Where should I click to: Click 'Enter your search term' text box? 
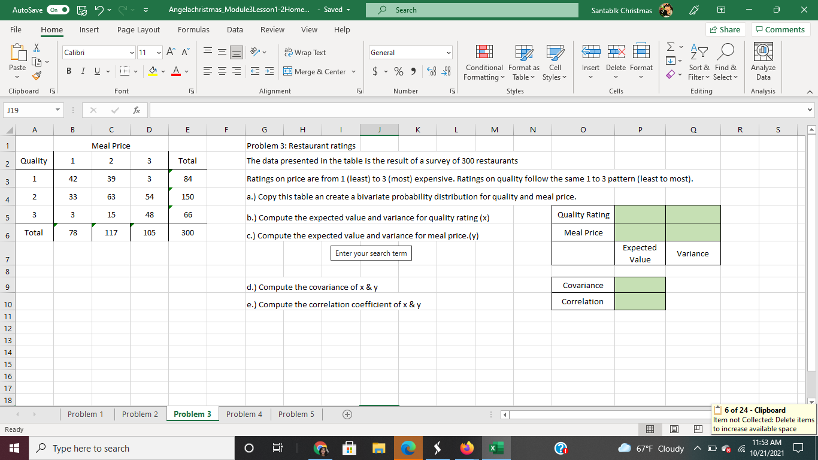tap(371, 253)
